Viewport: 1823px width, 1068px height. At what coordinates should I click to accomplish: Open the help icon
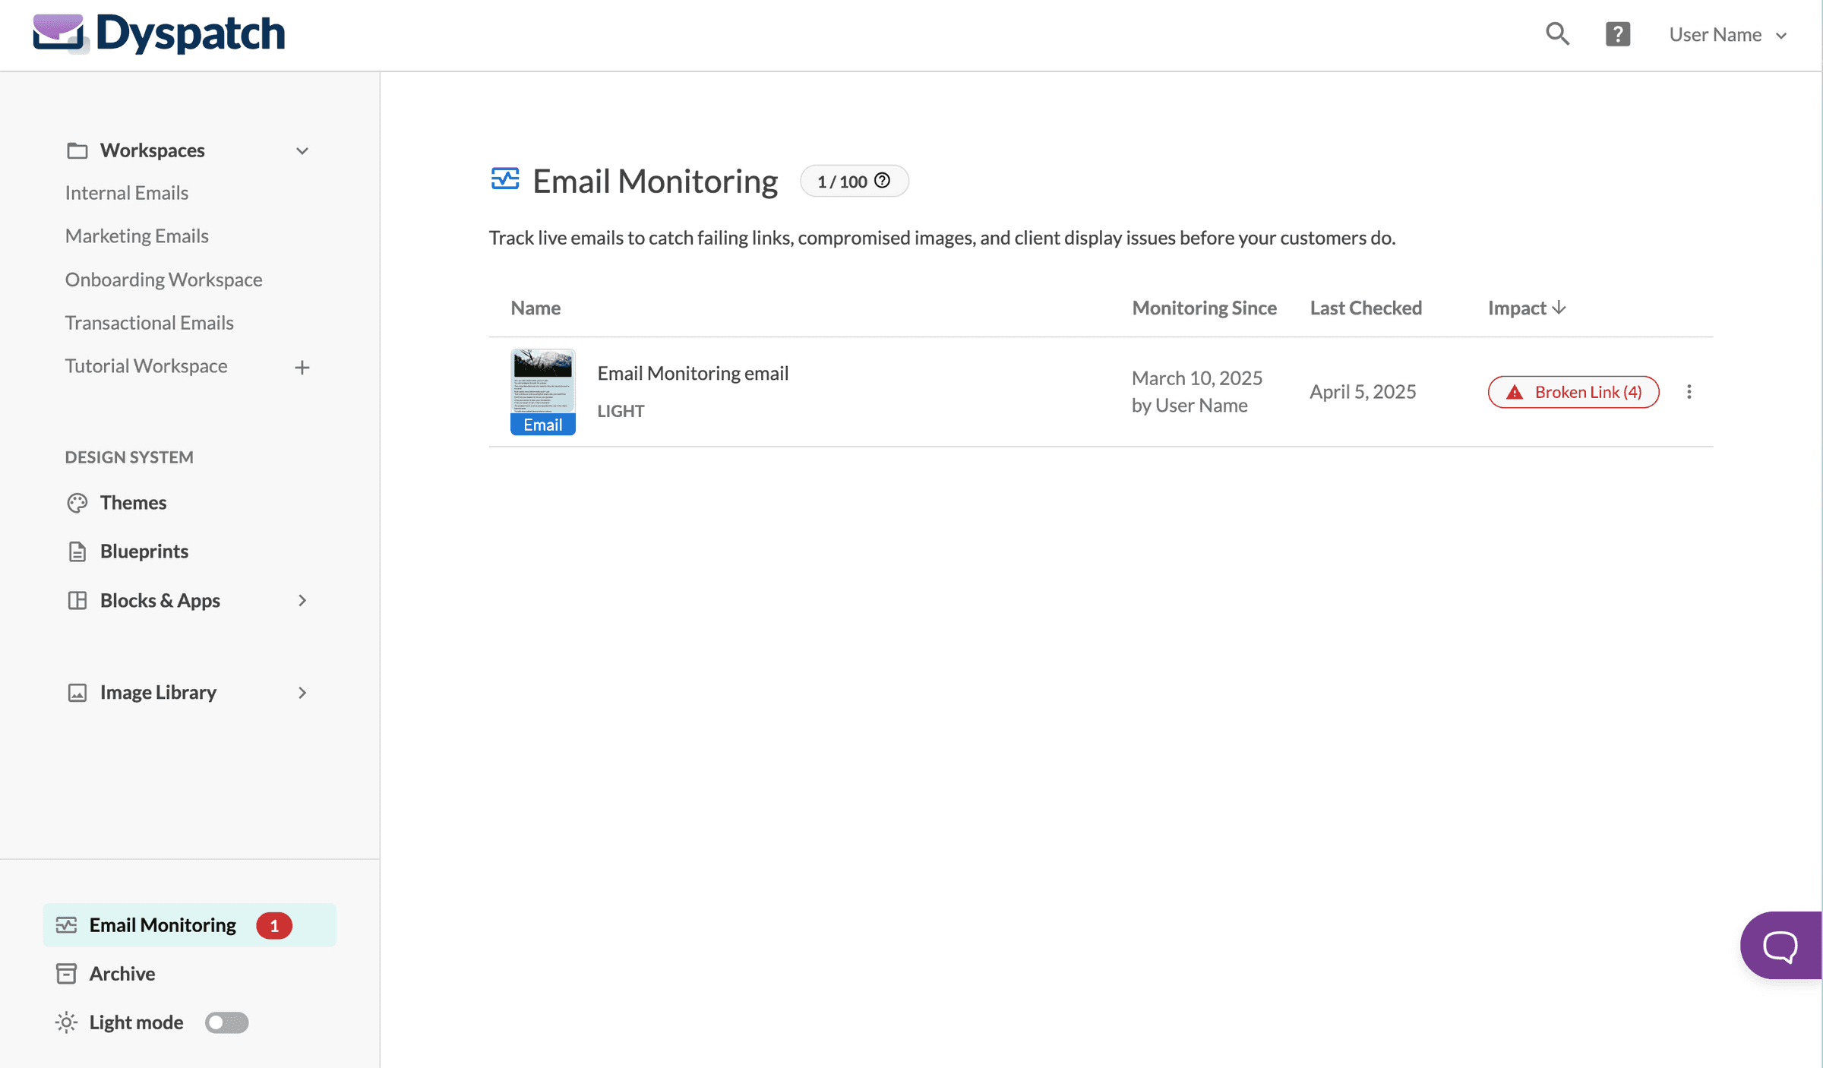[x=1618, y=33]
